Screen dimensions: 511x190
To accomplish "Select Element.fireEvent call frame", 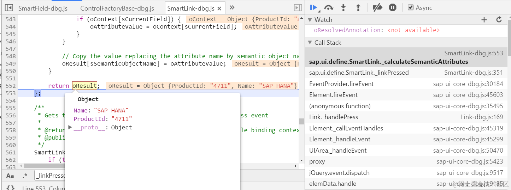I will click(406, 95).
